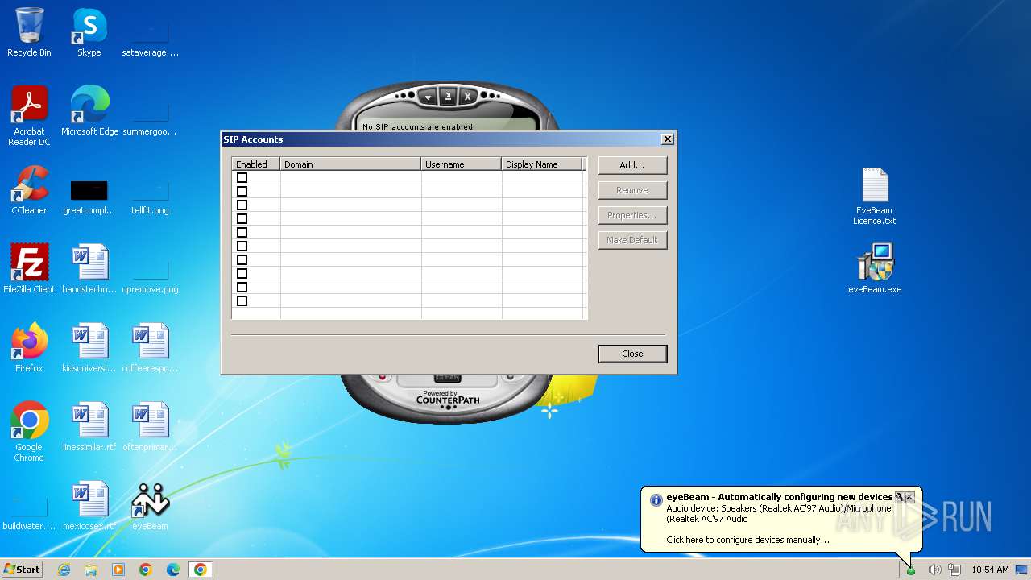Select the FileZilla Client shortcut
1031x580 pixels.
pos(29,269)
